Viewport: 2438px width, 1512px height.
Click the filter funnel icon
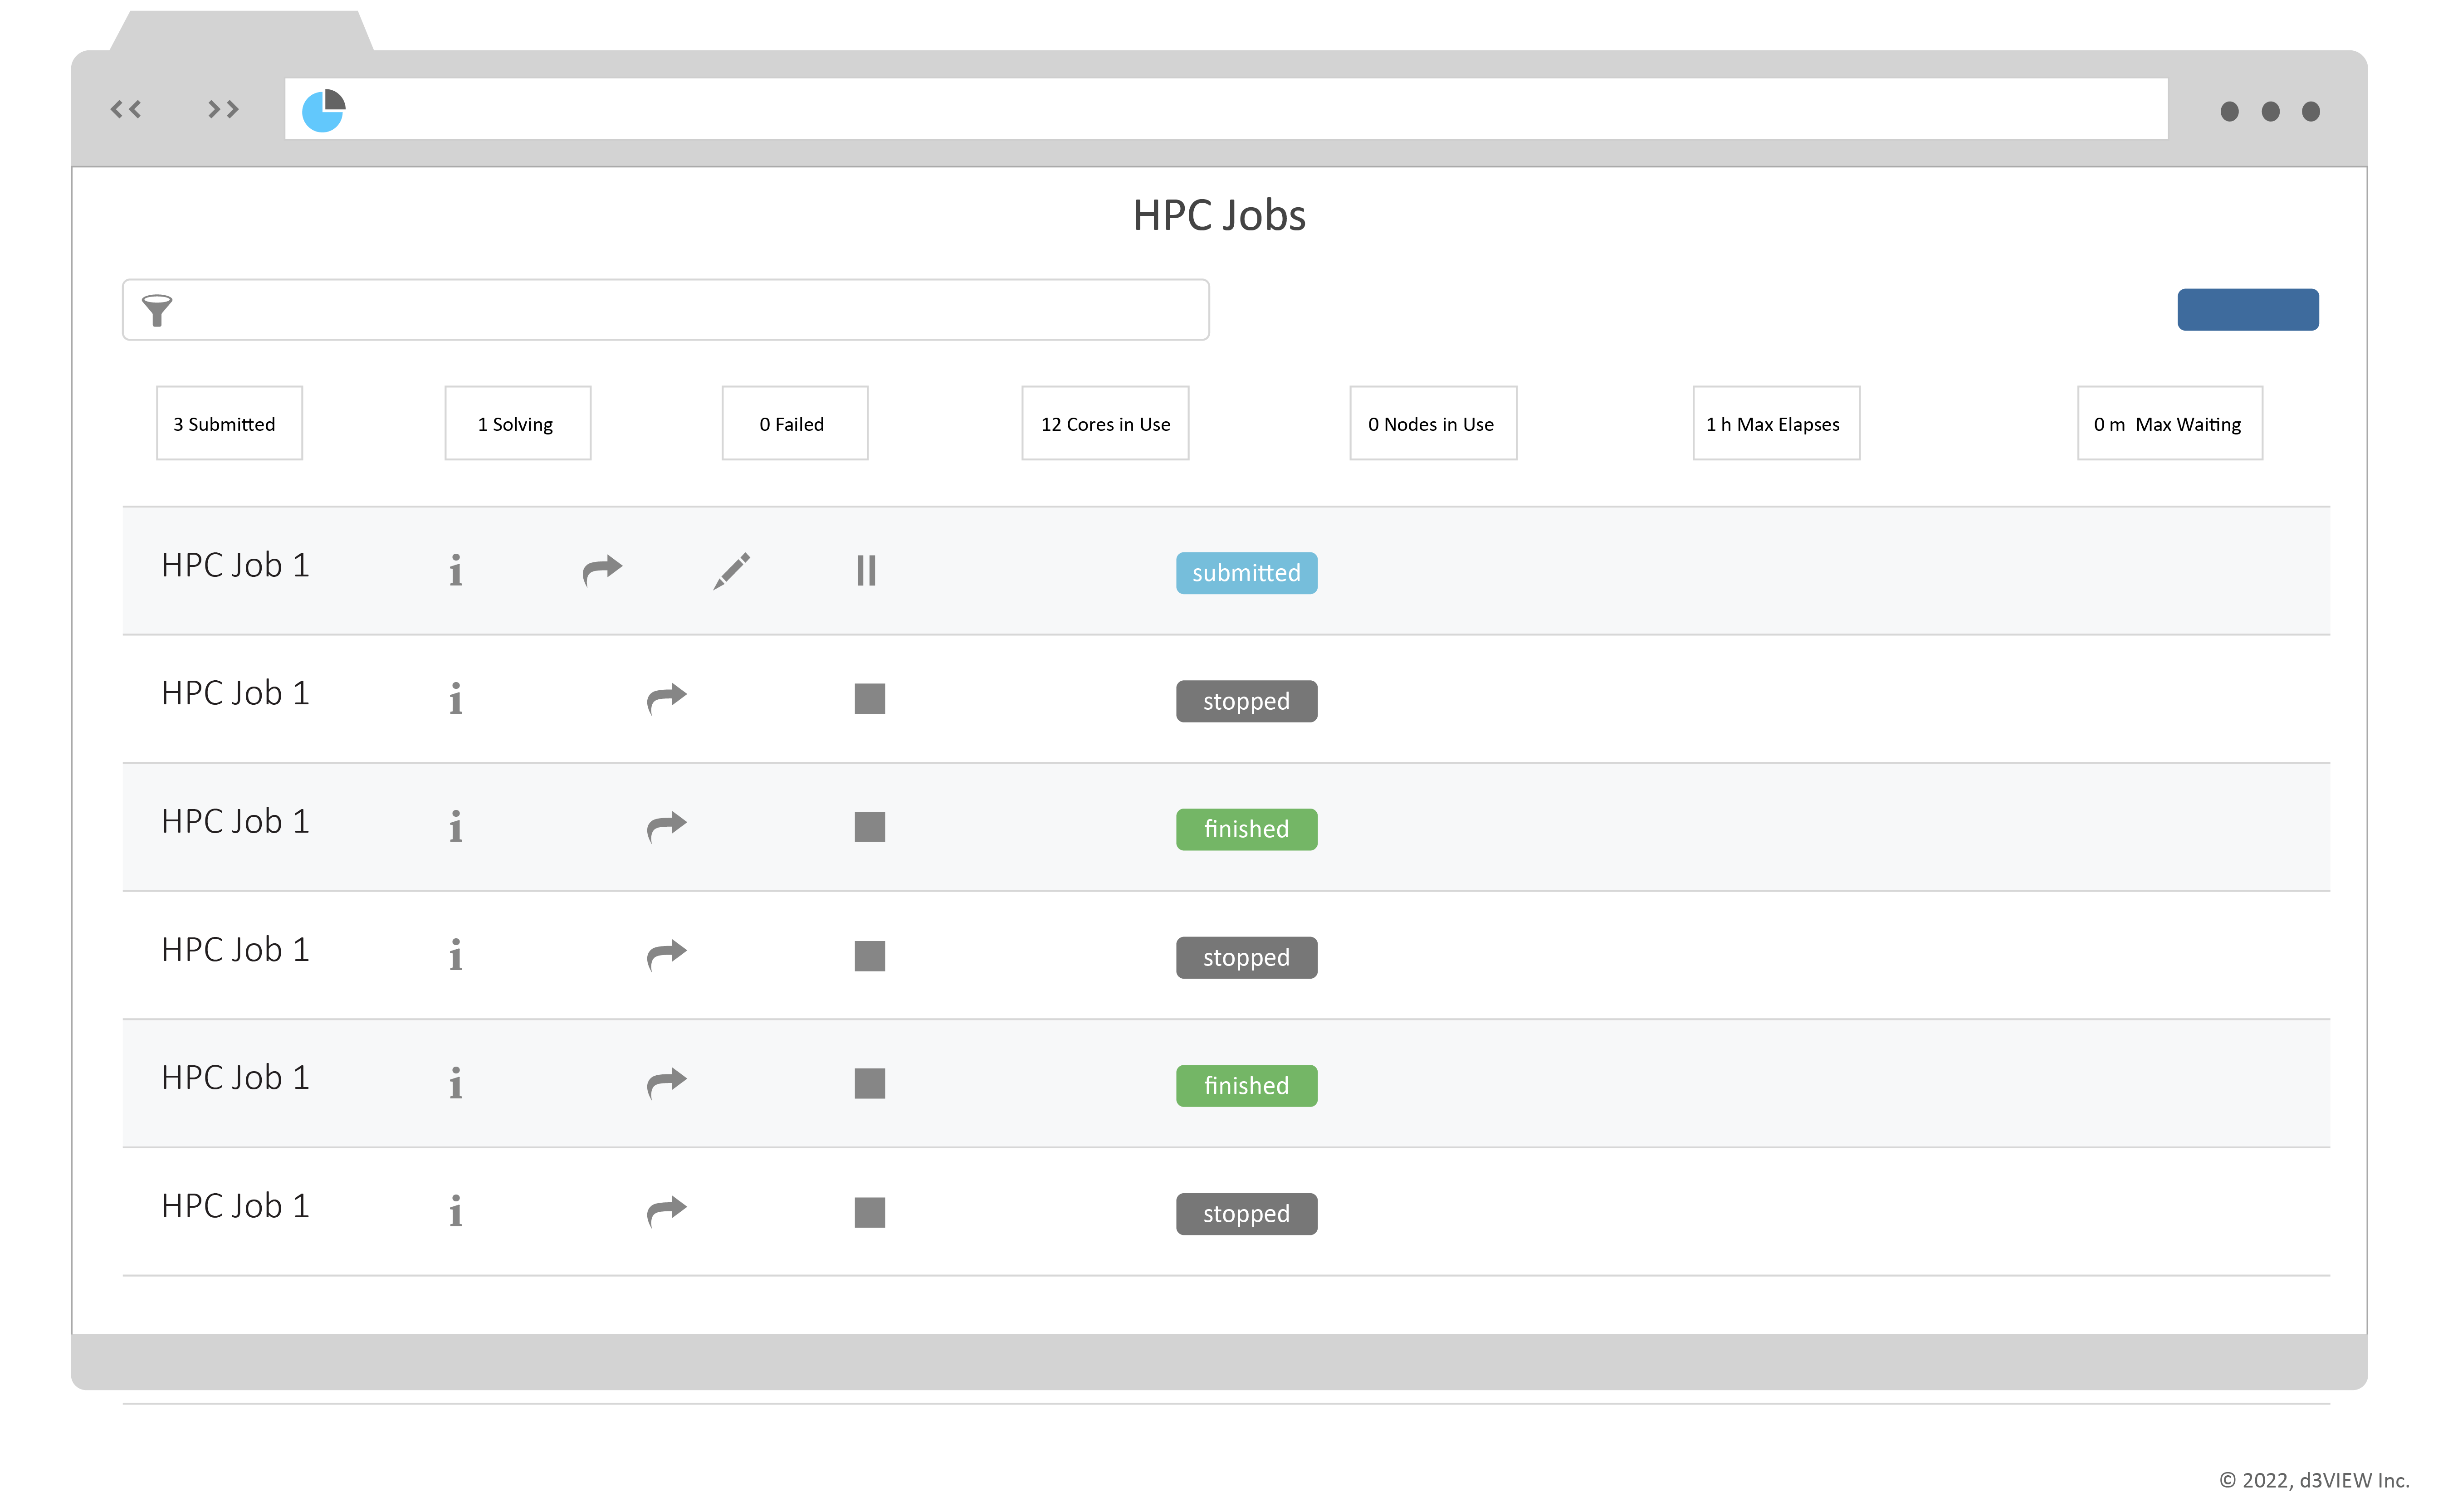click(157, 310)
